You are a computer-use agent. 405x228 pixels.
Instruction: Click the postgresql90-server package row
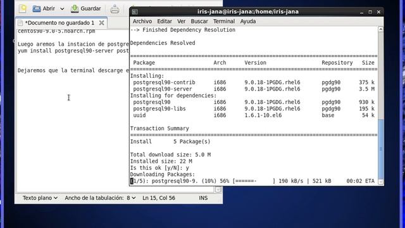(254, 89)
